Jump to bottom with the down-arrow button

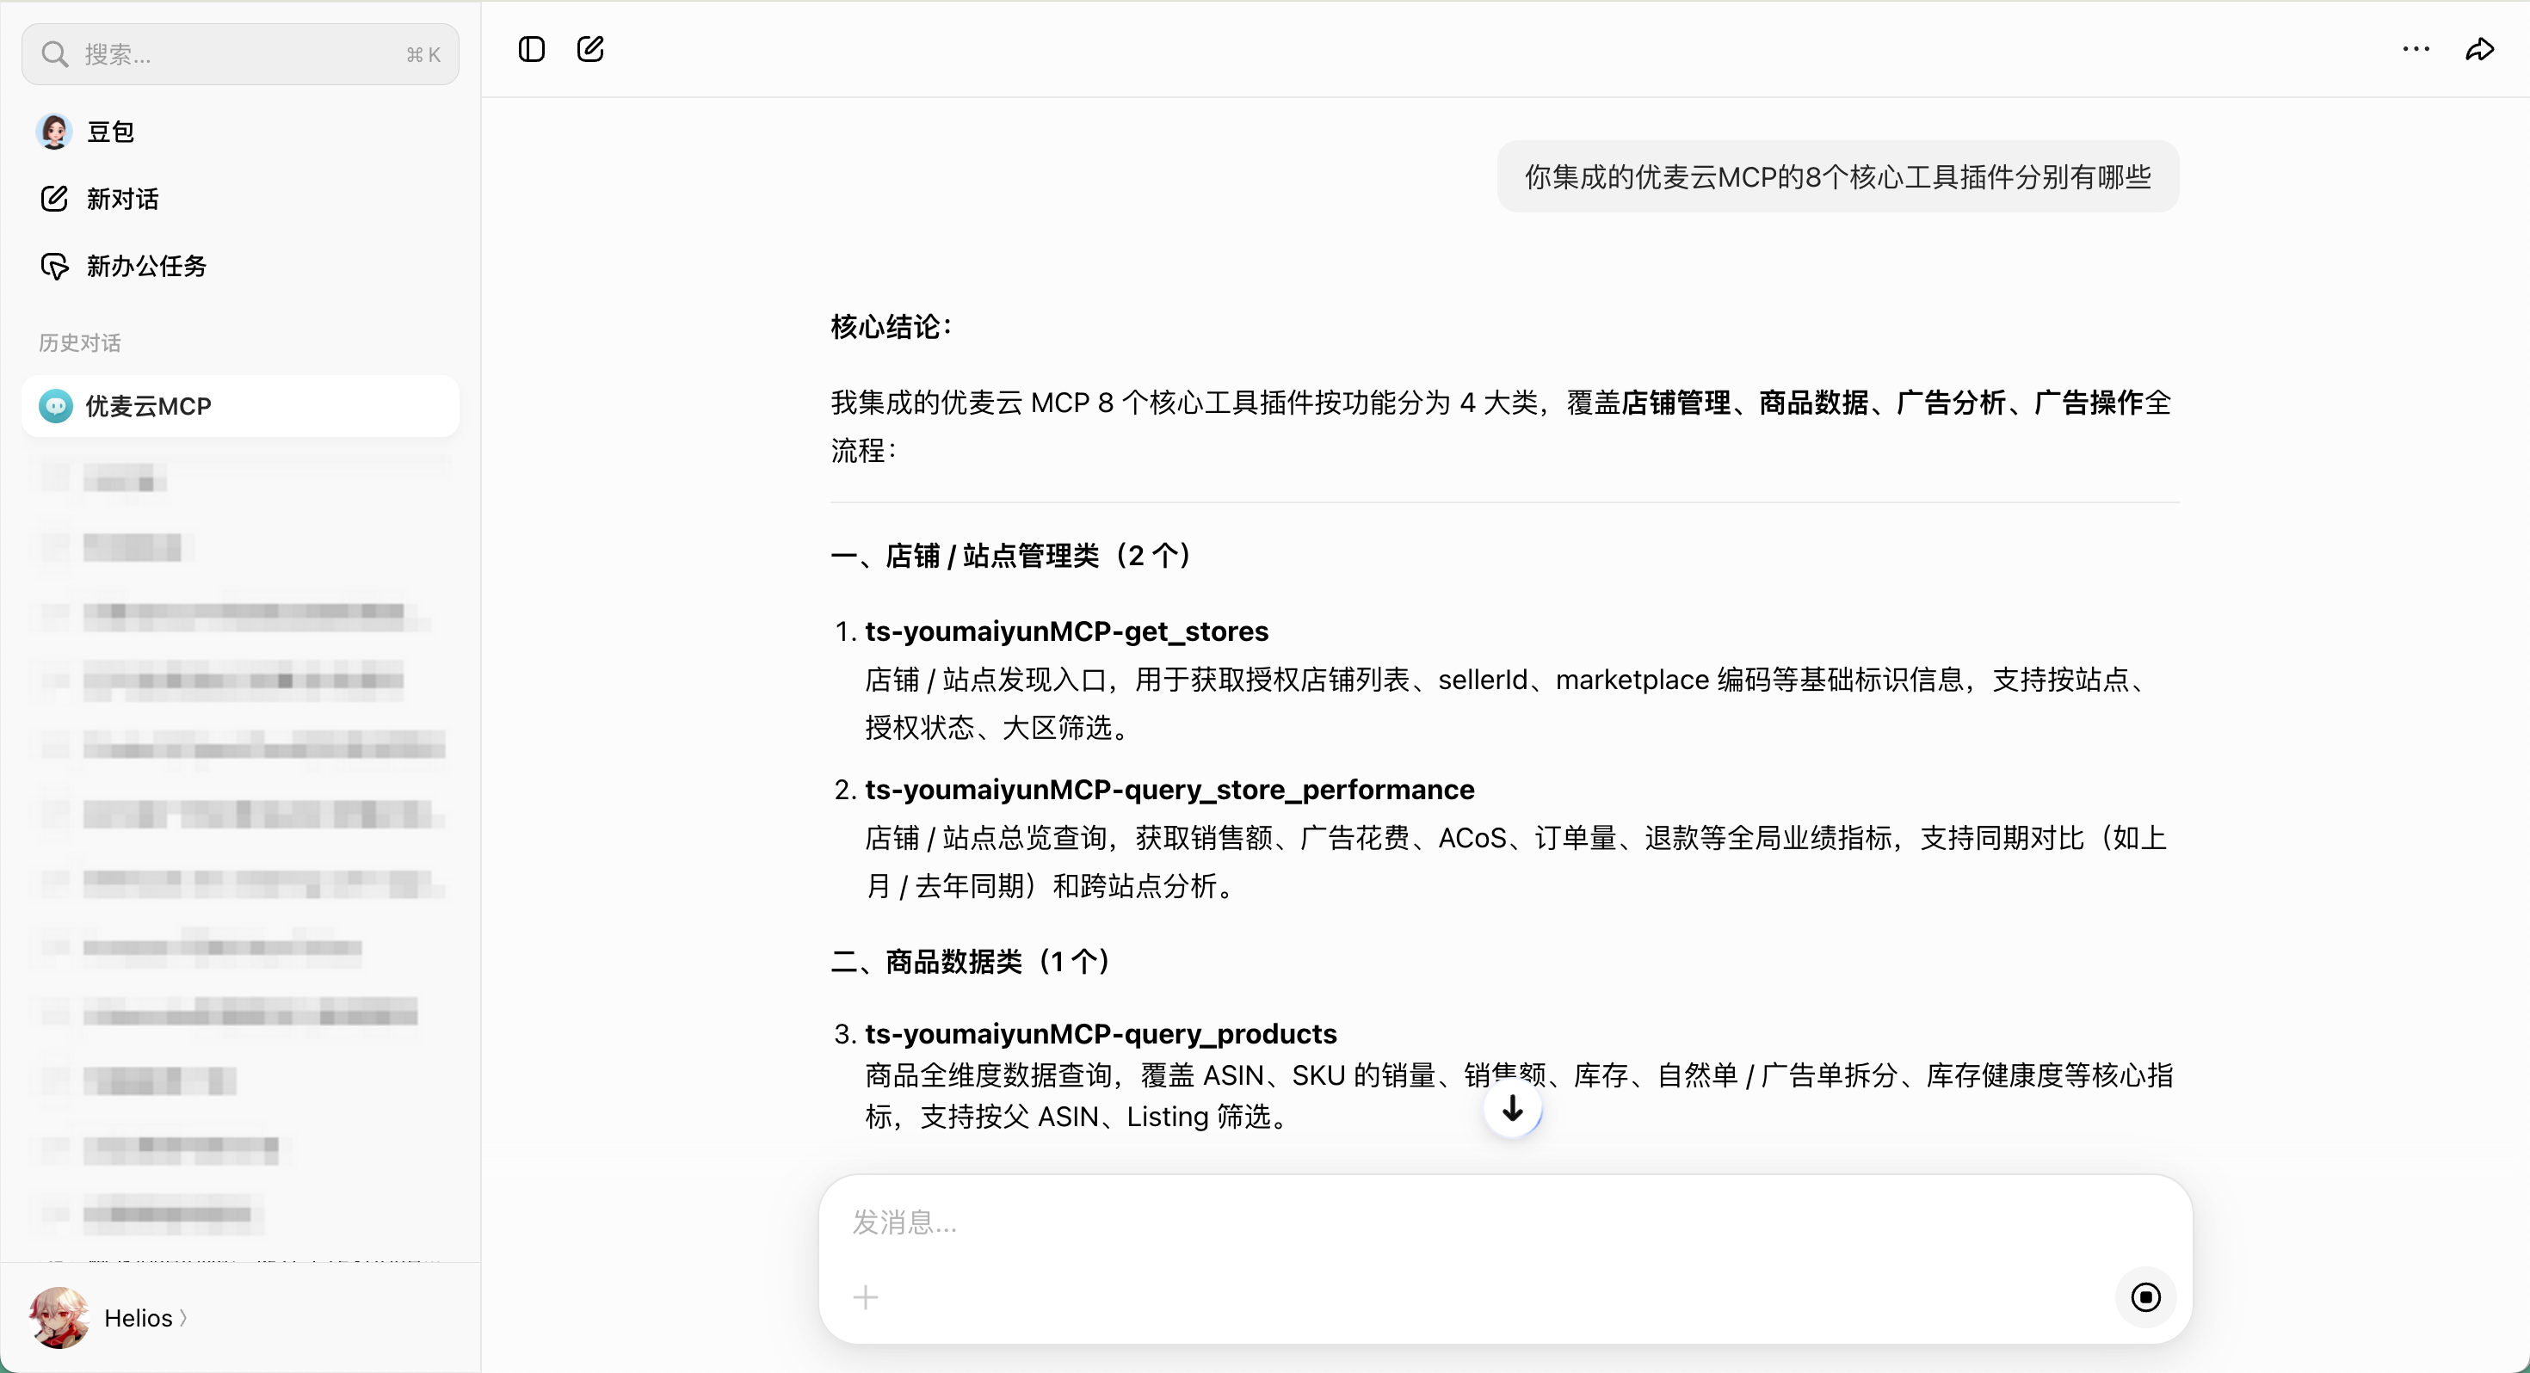point(1513,1109)
